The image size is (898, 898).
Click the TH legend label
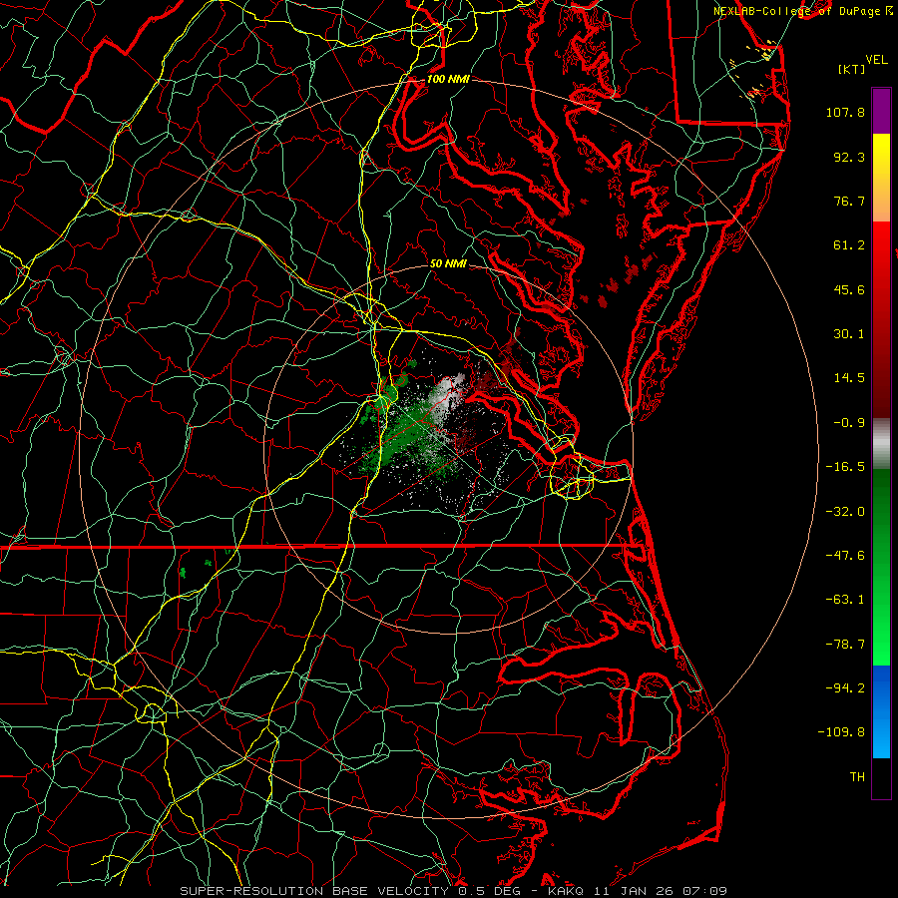tap(857, 777)
